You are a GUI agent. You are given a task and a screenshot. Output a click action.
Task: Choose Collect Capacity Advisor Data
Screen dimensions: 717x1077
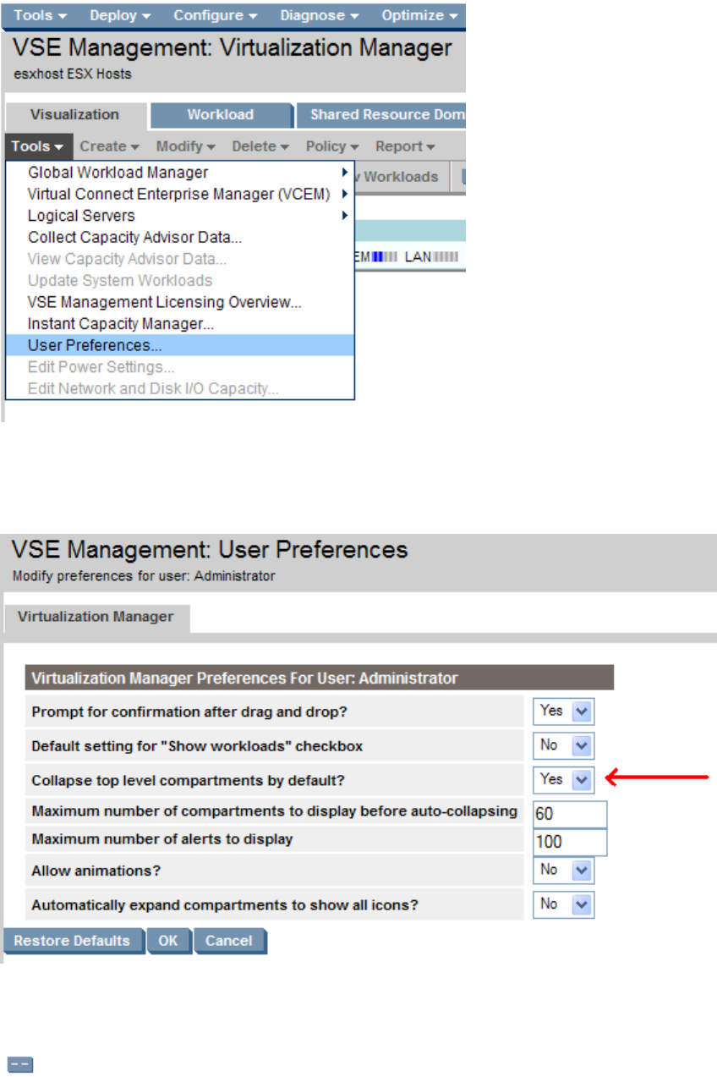pyautogui.click(x=180, y=238)
